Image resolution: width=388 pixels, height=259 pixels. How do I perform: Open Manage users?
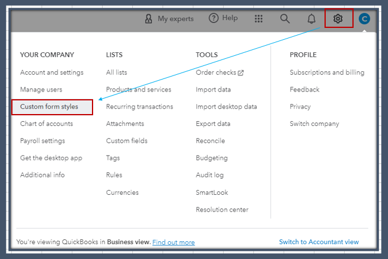tap(41, 90)
